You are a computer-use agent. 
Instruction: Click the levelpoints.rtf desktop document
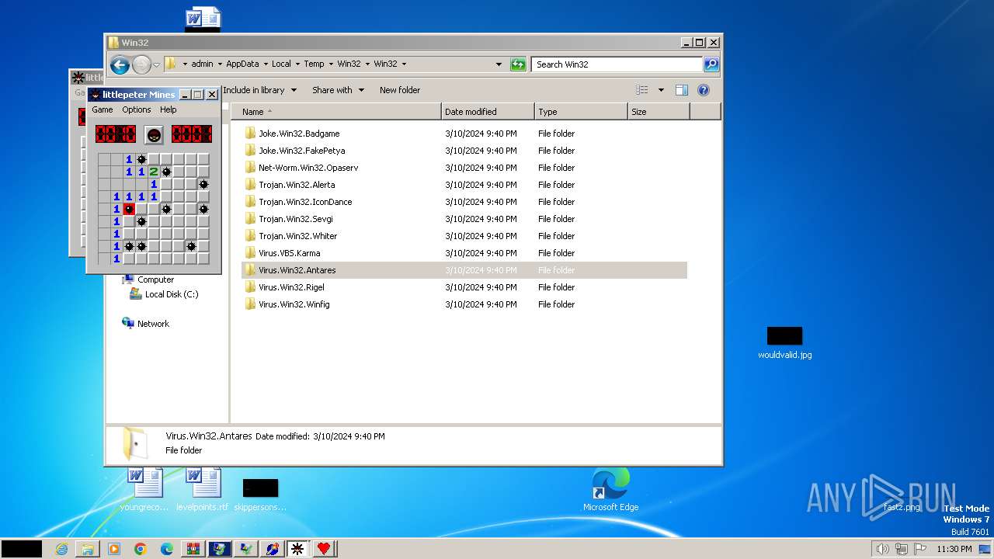click(x=203, y=490)
